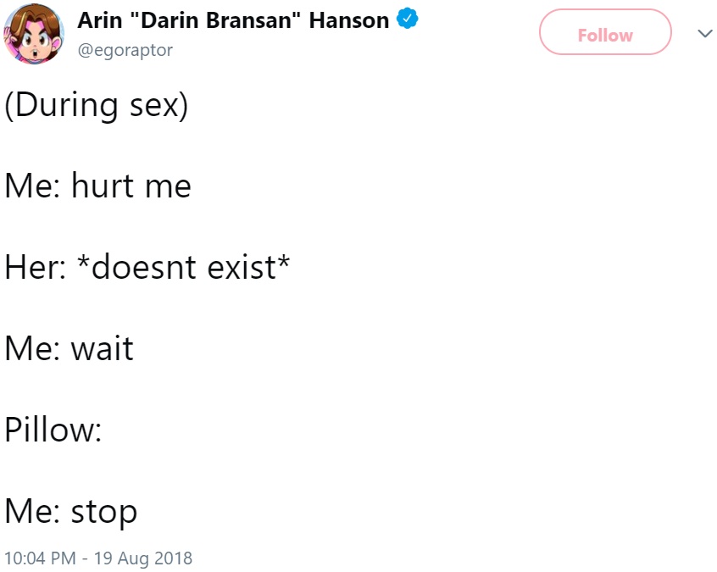Click the 10:04 PM timestamp link
The width and height of the screenshot is (717, 572).
coord(40,558)
